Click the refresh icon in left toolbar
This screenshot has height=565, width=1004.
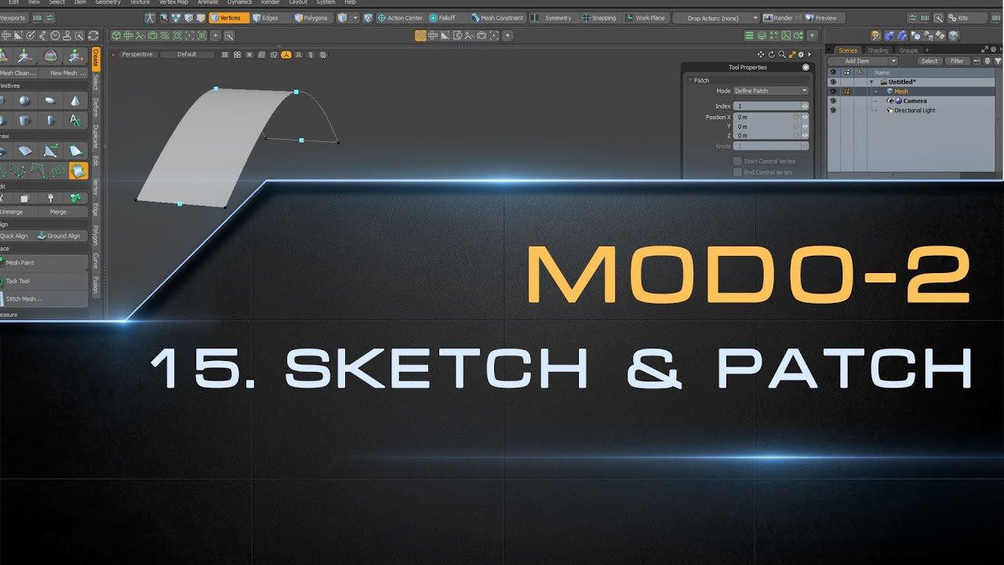pyautogui.click(x=93, y=35)
